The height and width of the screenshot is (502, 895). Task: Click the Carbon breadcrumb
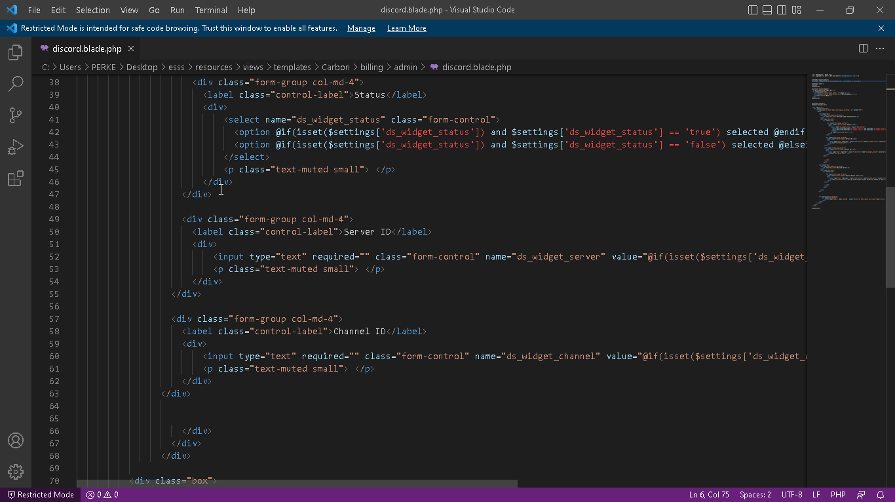[335, 67]
